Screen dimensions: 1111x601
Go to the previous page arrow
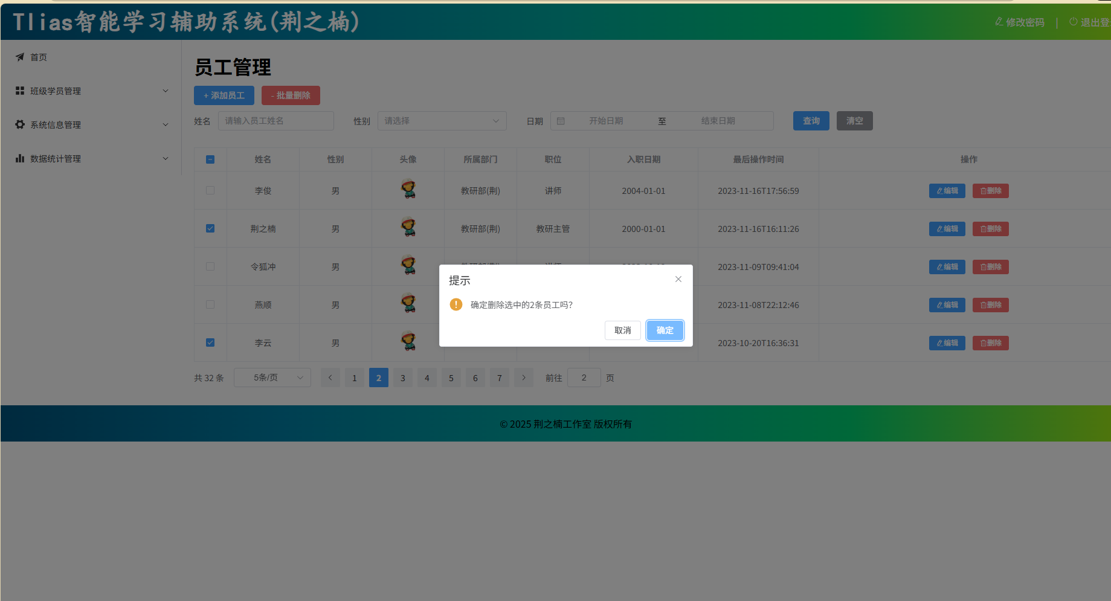[x=330, y=378]
